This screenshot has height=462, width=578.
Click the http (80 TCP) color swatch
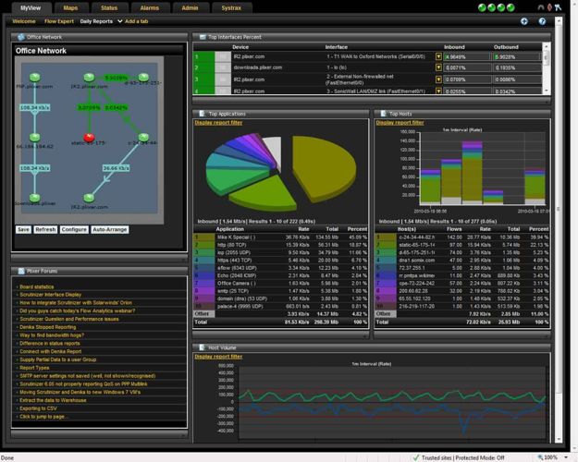[203, 244]
